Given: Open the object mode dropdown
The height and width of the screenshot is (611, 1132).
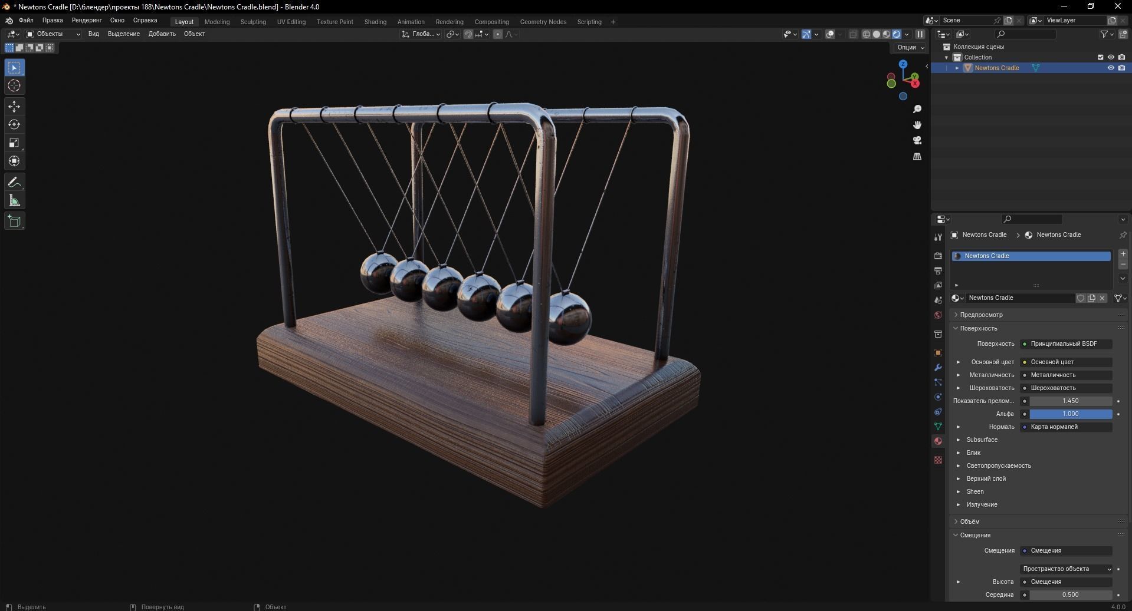Looking at the screenshot, I should coord(53,34).
